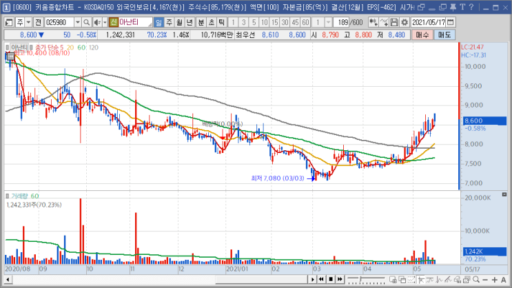Toggle the 전 button beside stock code
Screen dimensions: 512x288
38,22
